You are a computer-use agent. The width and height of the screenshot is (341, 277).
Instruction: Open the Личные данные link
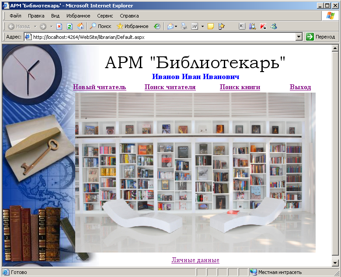[195, 260]
